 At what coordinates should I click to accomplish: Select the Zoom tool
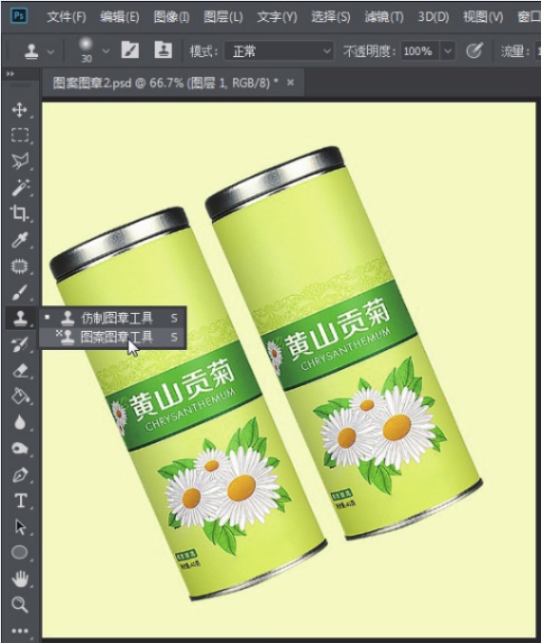click(x=19, y=604)
